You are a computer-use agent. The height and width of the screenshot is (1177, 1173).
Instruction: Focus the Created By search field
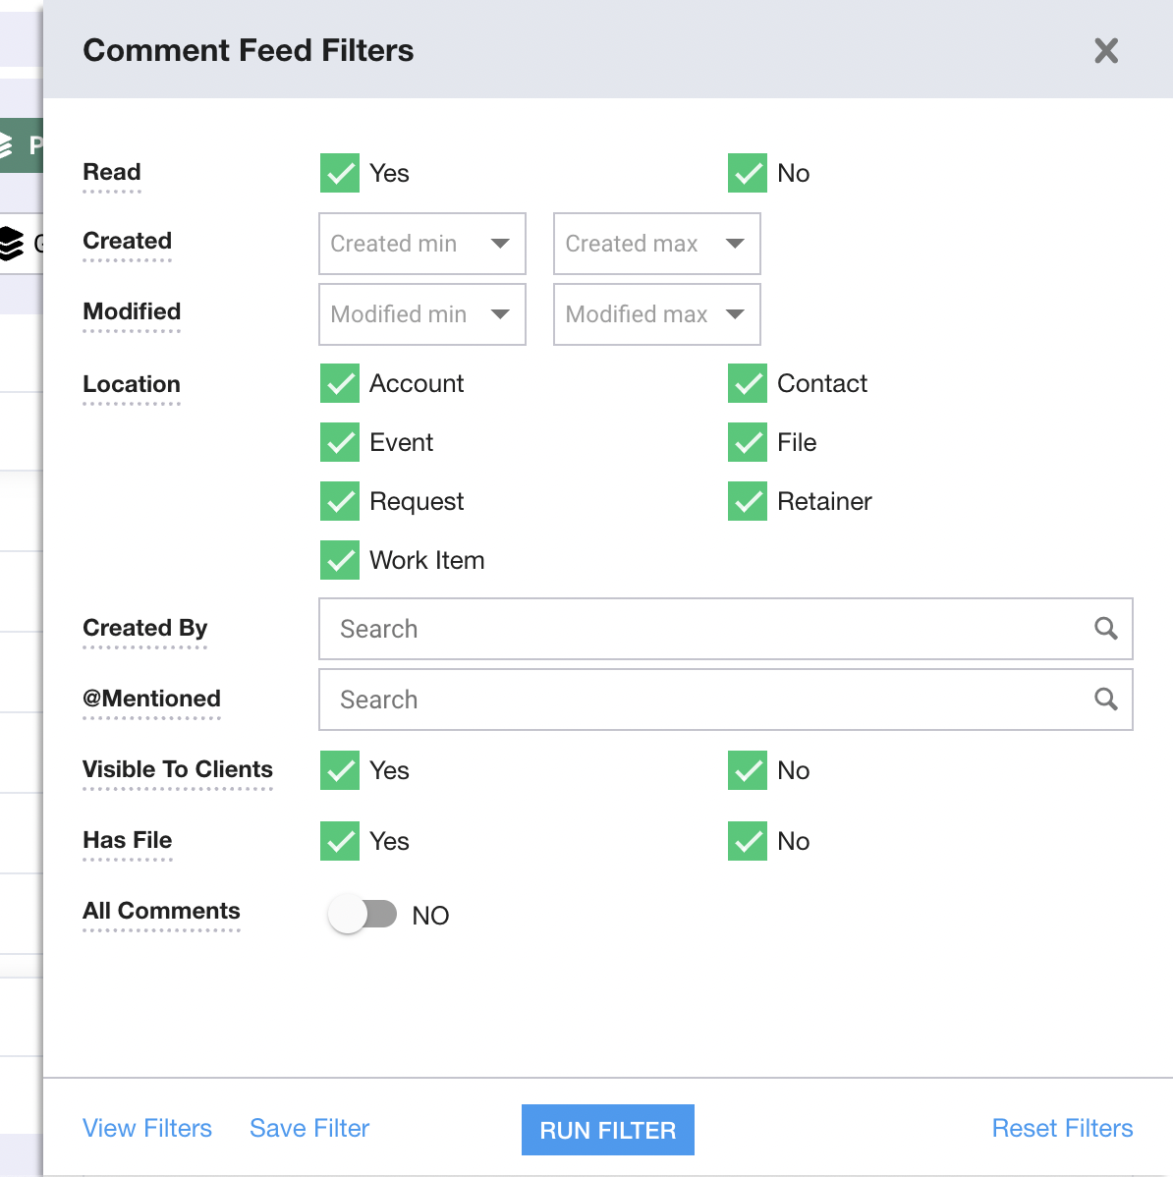pyautogui.click(x=707, y=629)
